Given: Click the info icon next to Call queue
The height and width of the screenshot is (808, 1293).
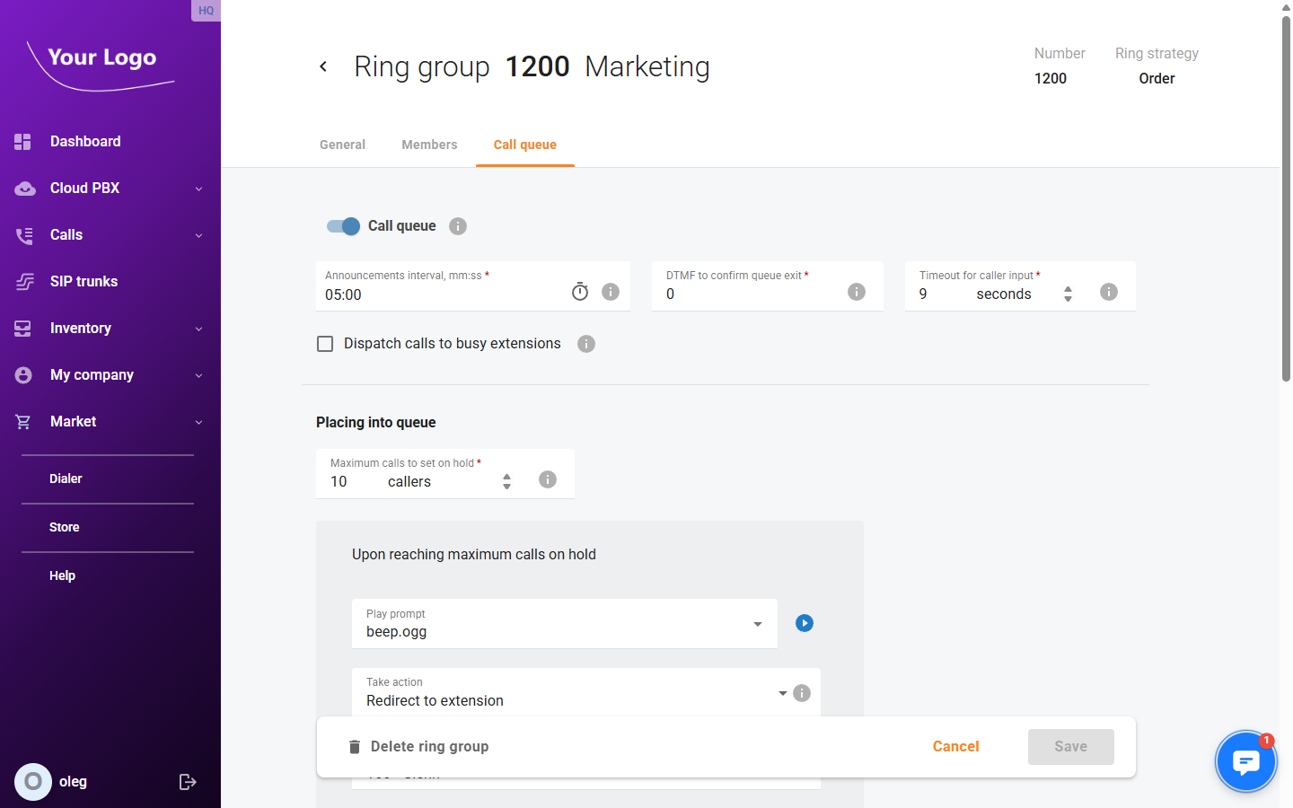Looking at the screenshot, I should pyautogui.click(x=458, y=225).
